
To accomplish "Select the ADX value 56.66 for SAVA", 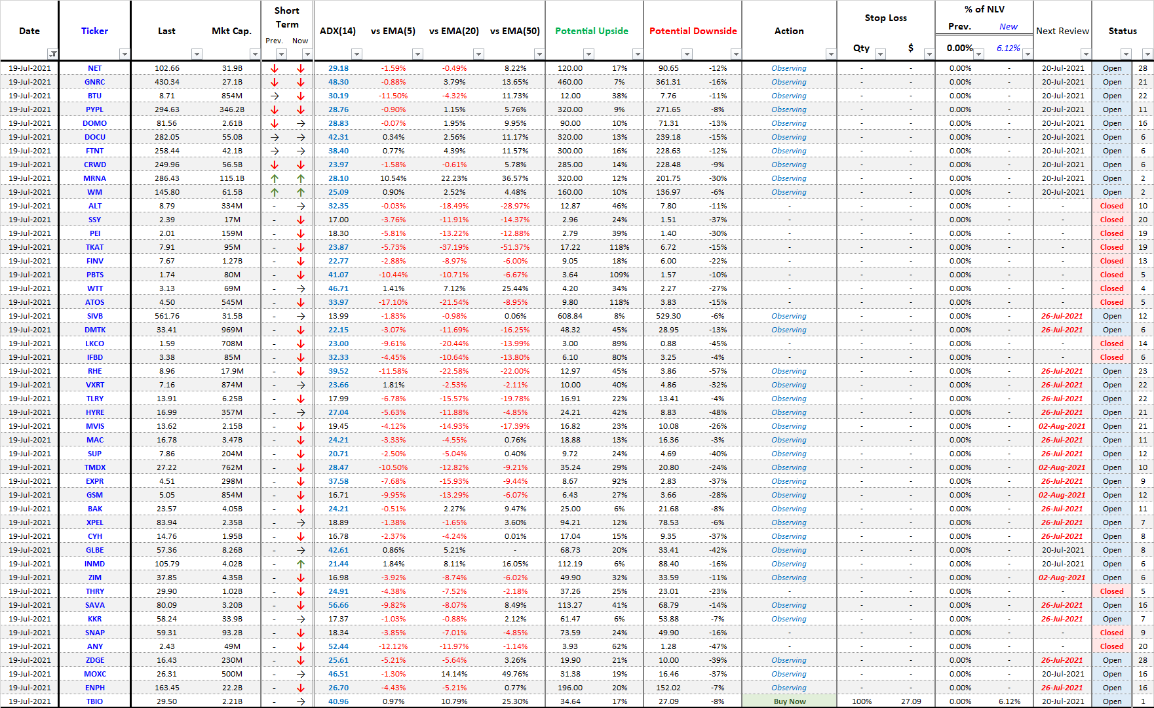I will tap(339, 605).
